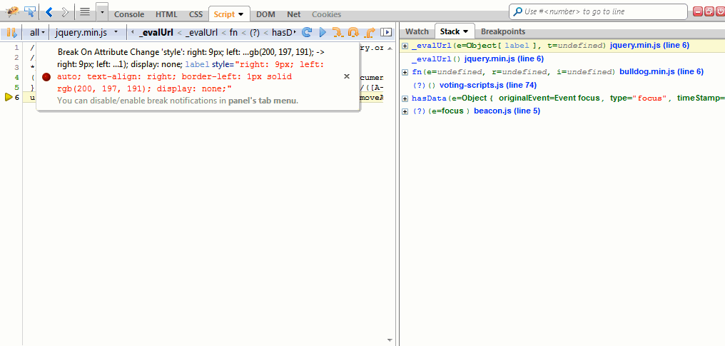Click the Rerun debugger icon
The width and height of the screenshot is (725, 346).
coord(307,32)
